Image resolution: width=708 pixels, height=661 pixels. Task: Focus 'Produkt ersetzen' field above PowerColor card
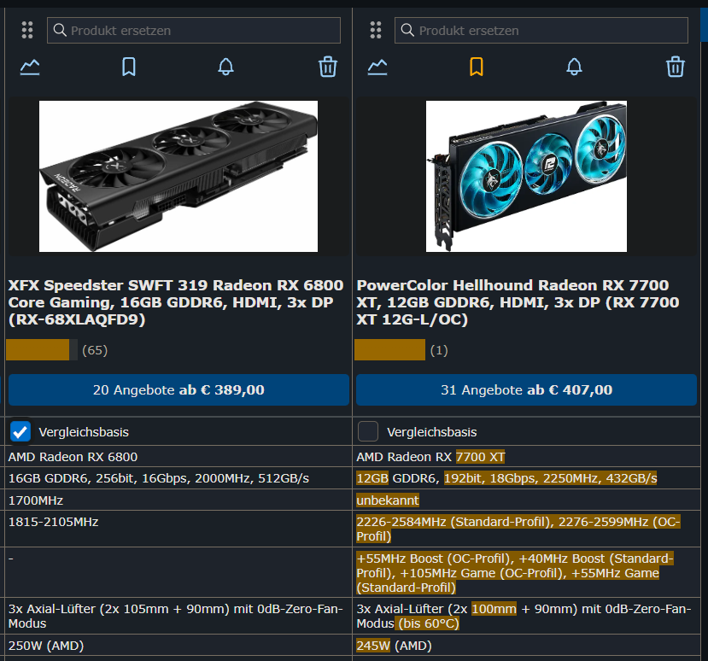pos(541,30)
